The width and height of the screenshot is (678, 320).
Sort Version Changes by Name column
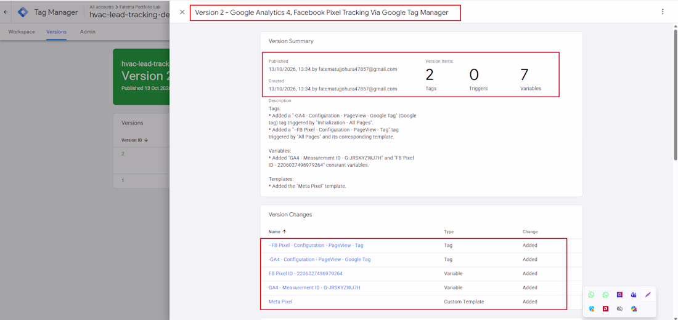point(277,232)
